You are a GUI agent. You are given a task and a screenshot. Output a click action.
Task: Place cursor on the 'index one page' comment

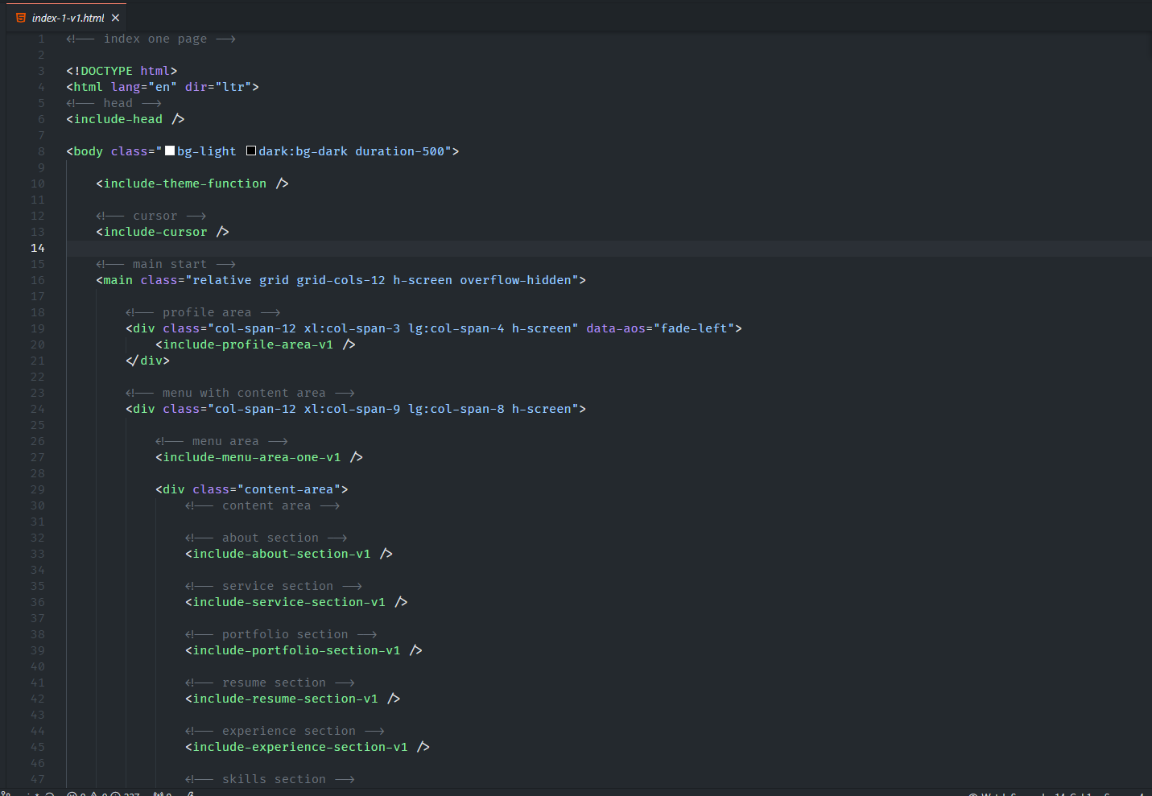[x=151, y=39]
